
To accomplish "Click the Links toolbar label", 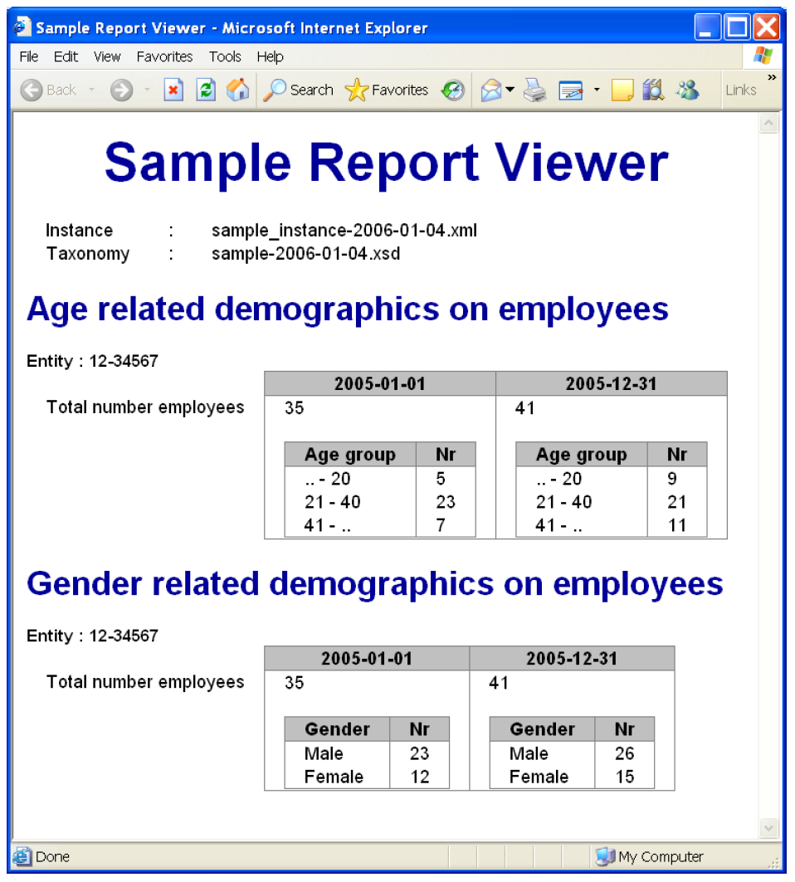I will [x=740, y=90].
